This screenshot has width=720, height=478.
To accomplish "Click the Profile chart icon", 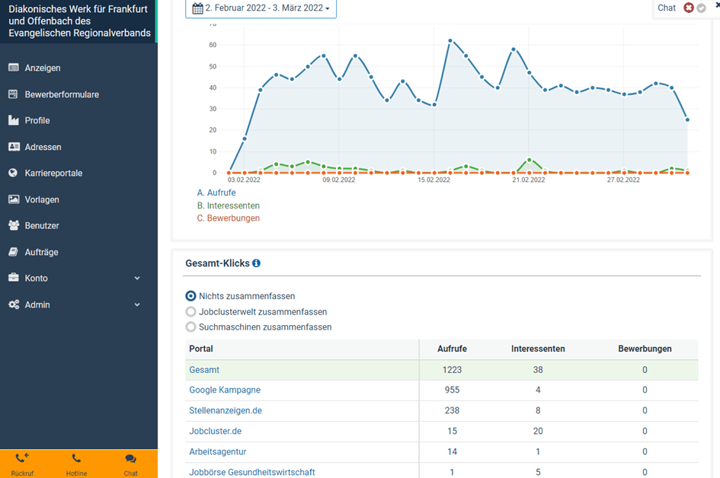I will click(14, 120).
